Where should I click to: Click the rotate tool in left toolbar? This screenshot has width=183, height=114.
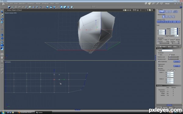2,19
